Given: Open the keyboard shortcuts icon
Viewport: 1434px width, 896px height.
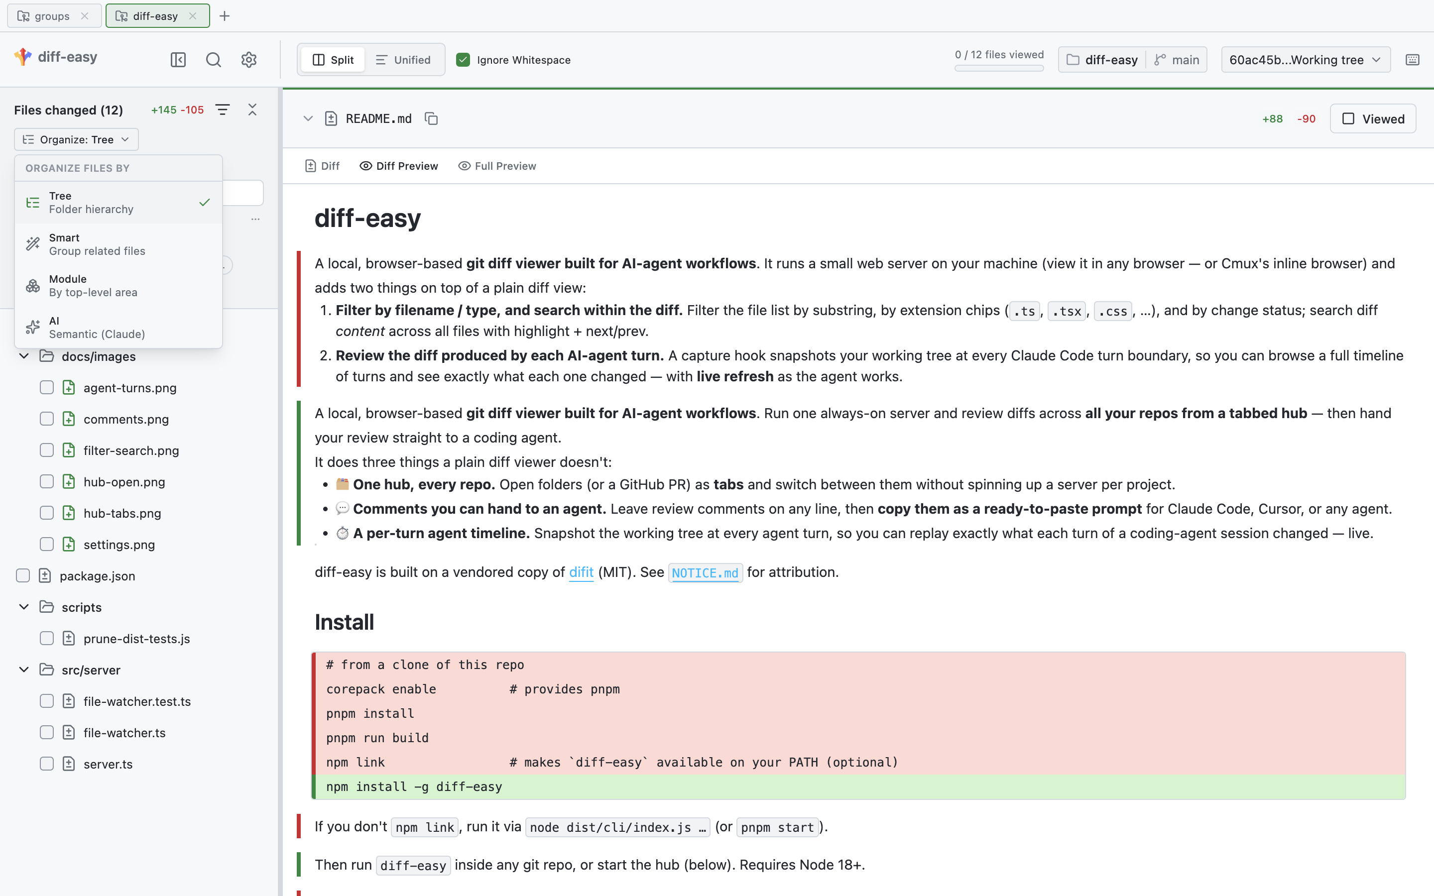Looking at the screenshot, I should click(x=1413, y=60).
